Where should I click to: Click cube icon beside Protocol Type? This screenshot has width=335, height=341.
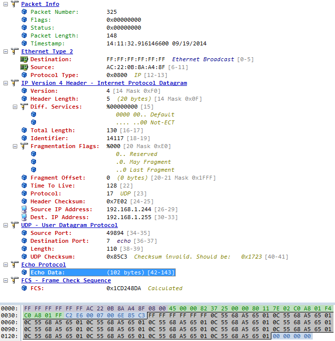(x=24, y=75)
